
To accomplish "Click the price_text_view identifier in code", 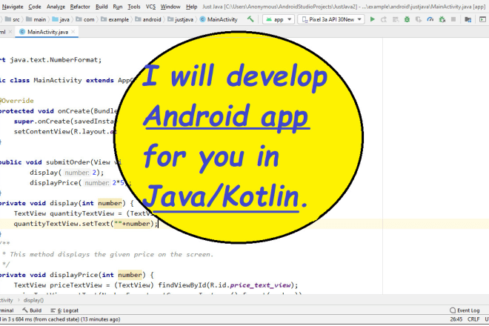I will pos(260,285).
